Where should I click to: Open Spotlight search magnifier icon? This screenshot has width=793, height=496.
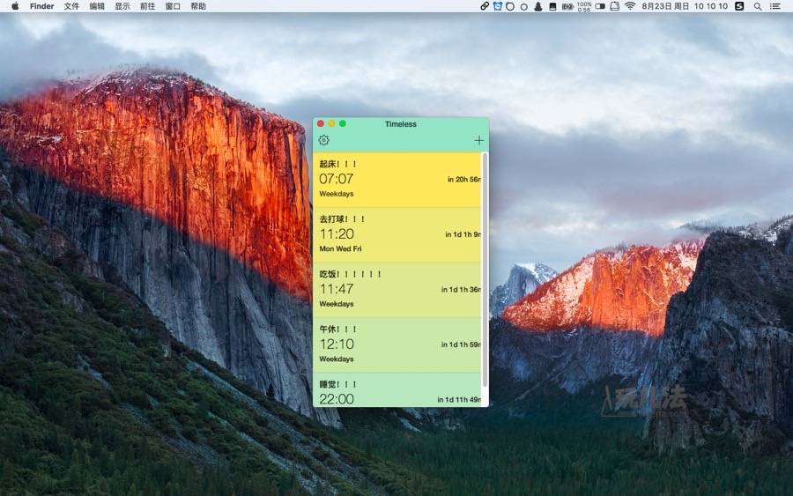coord(758,6)
